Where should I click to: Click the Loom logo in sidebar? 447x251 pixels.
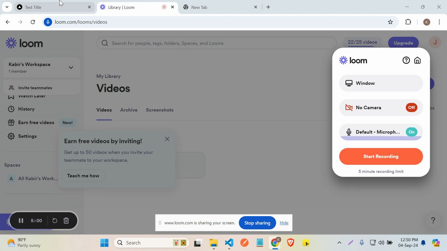point(24,43)
